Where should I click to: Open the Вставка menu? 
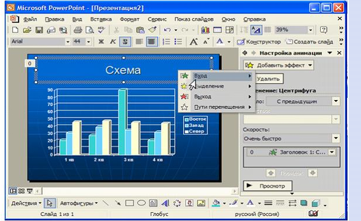(101, 19)
